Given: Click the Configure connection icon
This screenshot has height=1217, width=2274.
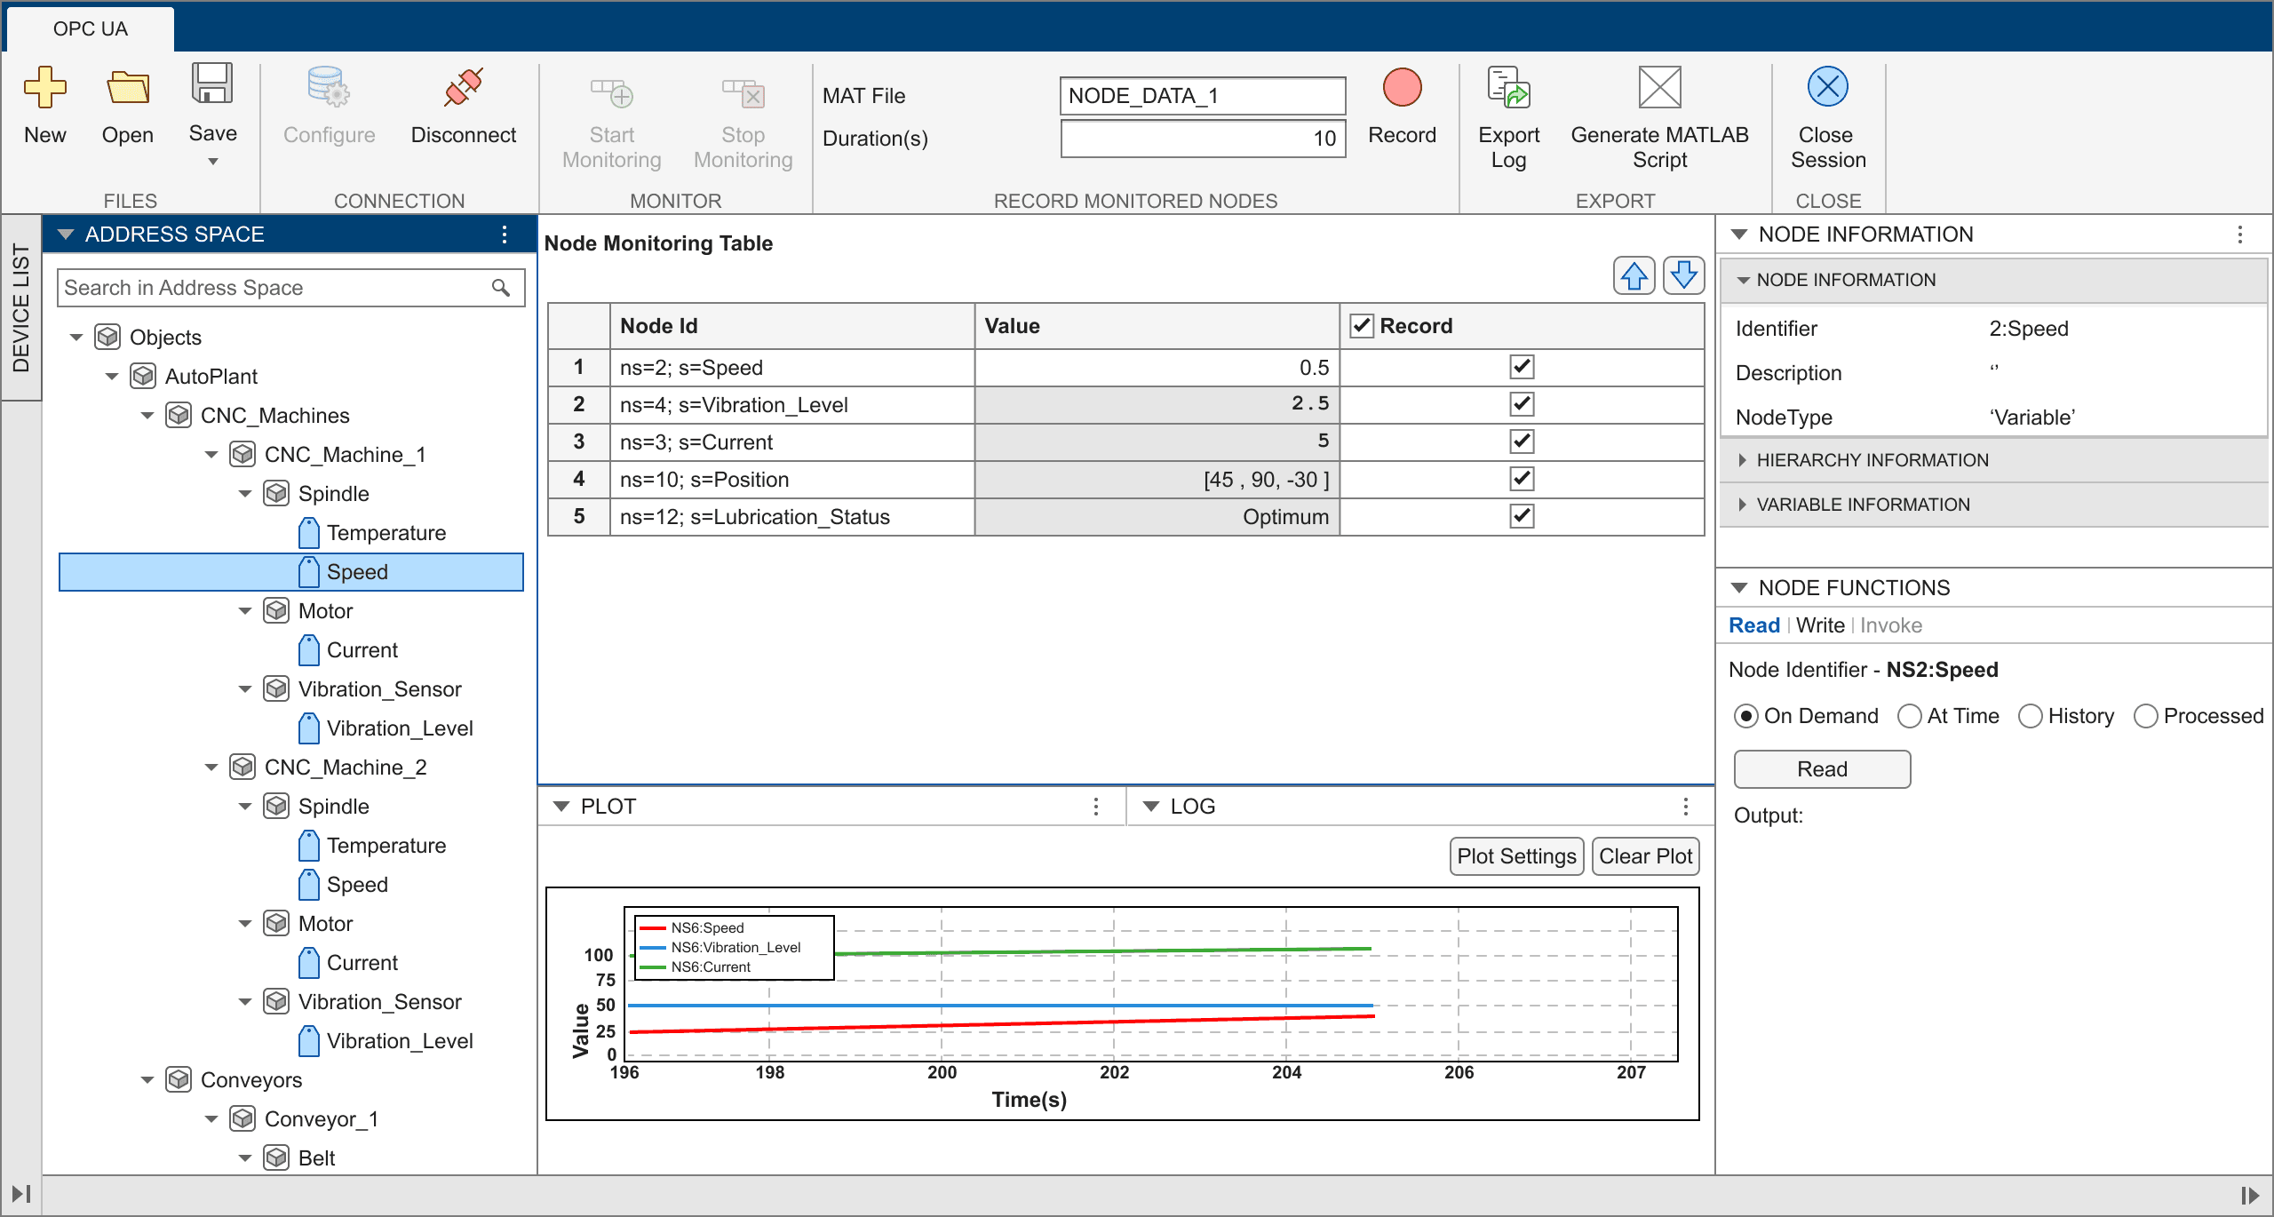Looking at the screenshot, I should 329,87.
